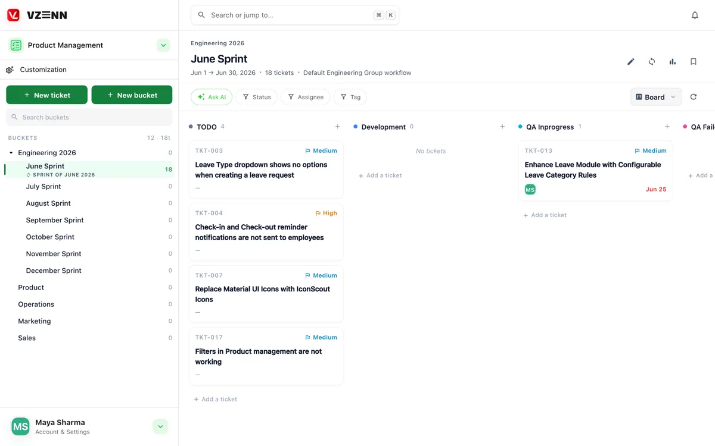
Task: Click High priority flag on TKT-004
Action: 327,213
